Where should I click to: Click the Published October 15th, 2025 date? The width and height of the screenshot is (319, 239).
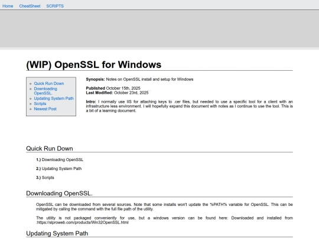[113, 88]
